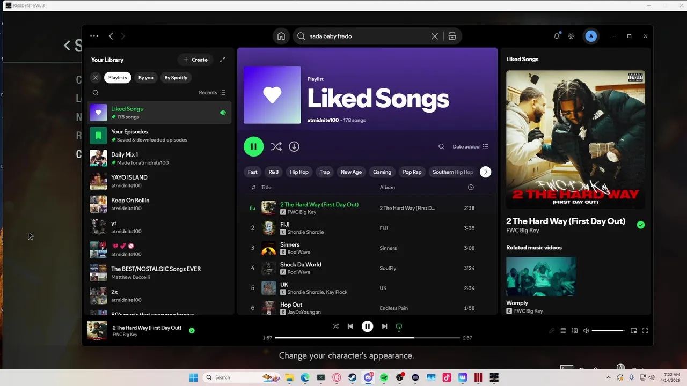Filter songs by Trap tag
This screenshot has width=687, height=386.
325,172
